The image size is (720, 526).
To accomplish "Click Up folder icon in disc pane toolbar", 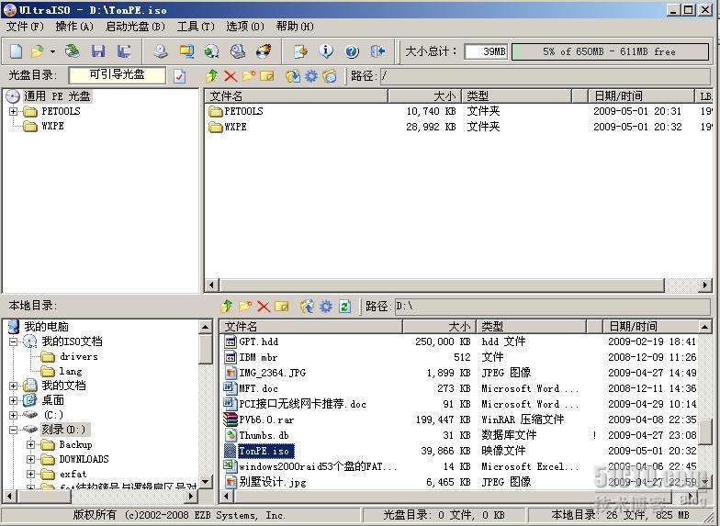I will tap(212, 75).
